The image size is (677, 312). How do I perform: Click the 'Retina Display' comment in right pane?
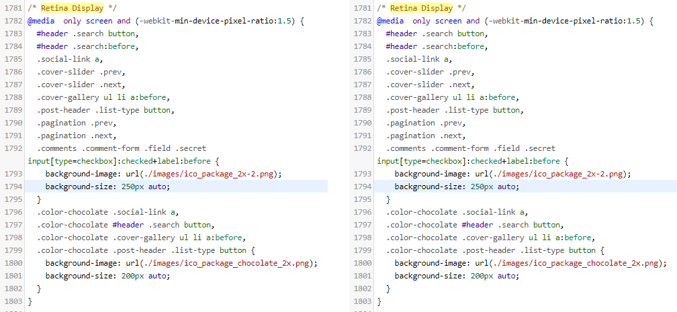pyautogui.click(x=421, y=8)
